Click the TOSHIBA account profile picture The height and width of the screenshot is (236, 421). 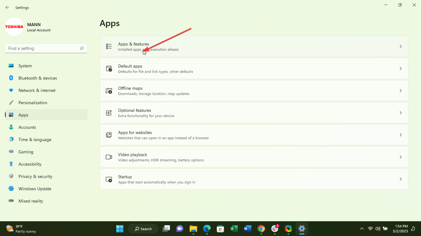pyautogui.click(x=14, y=27)
